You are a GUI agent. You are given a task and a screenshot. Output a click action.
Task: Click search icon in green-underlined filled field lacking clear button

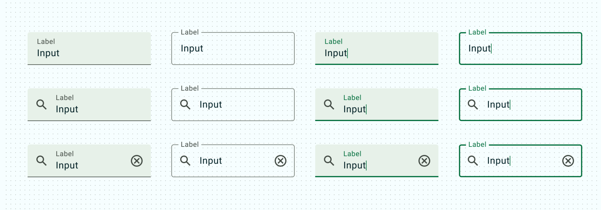[329, 105]
